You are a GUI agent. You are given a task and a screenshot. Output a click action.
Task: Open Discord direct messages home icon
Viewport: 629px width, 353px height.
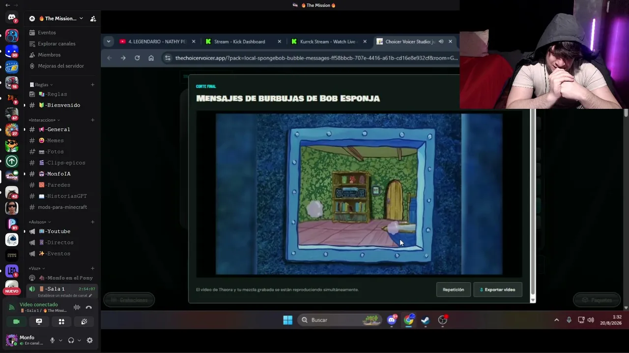[12, 18]
